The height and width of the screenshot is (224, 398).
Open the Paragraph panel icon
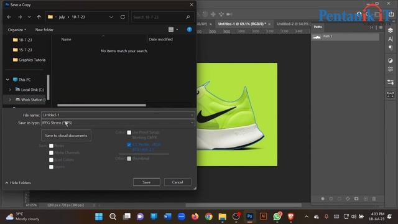[x=391, y=48]
